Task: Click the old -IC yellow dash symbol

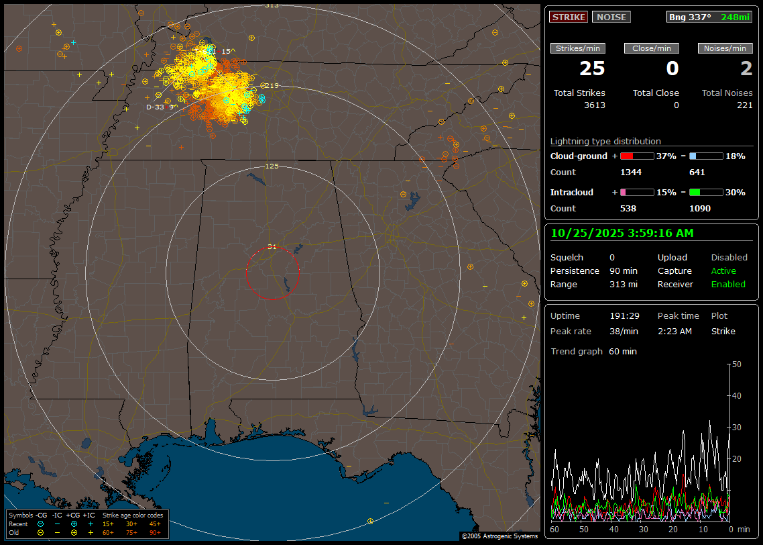Action: [57, 532]
